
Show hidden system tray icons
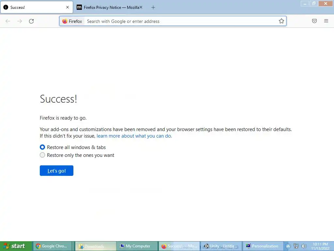pyautogui.click(x=288, y=246)
